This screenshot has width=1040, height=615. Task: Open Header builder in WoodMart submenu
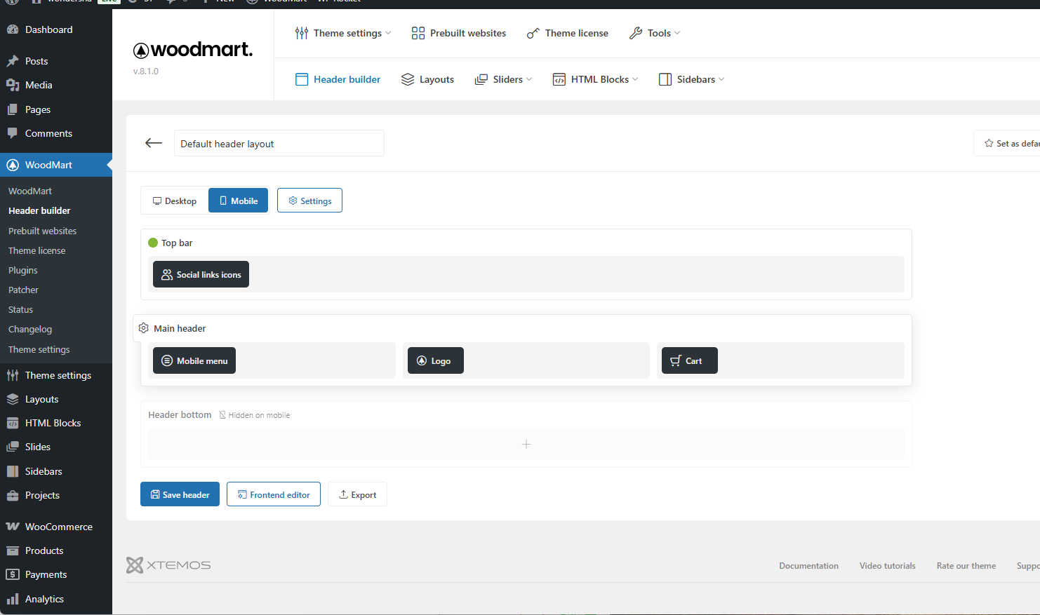pyautogui.click(x=39, y=210)
